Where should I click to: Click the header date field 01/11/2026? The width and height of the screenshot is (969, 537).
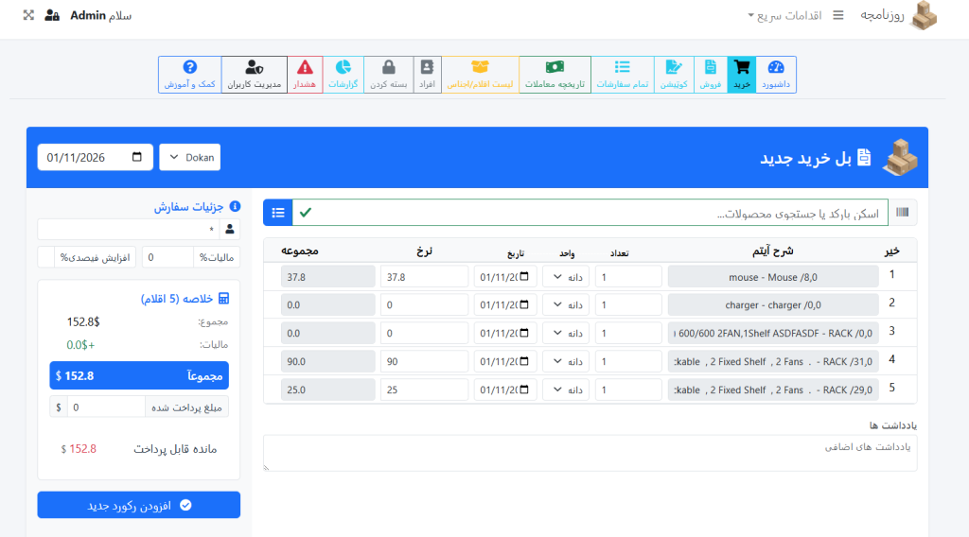pos(95,157)
